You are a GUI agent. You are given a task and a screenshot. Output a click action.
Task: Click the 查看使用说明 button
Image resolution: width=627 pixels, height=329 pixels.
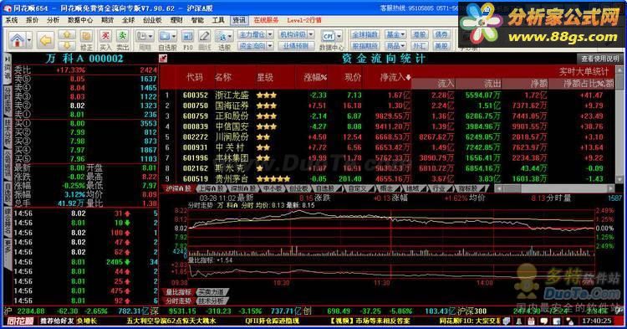(599, 59)
